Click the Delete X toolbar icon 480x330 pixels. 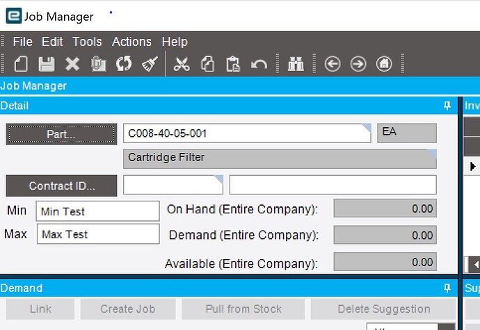click(x=72, y=64)
